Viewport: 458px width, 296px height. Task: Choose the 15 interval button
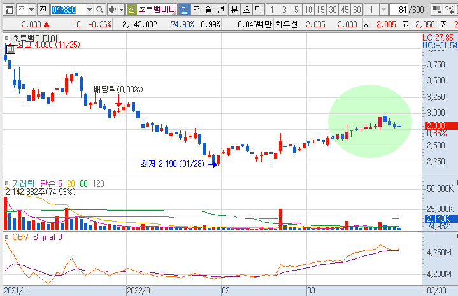[320, 10]
